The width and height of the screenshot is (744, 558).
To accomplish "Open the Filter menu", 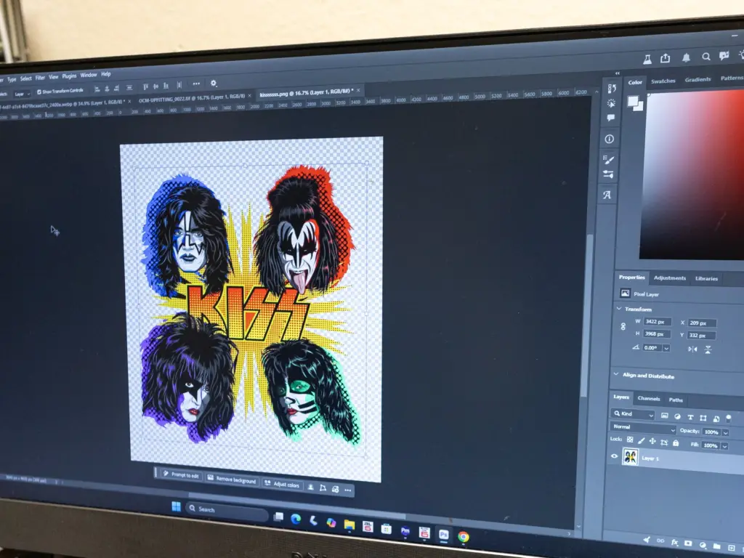I will click(41, 78).
